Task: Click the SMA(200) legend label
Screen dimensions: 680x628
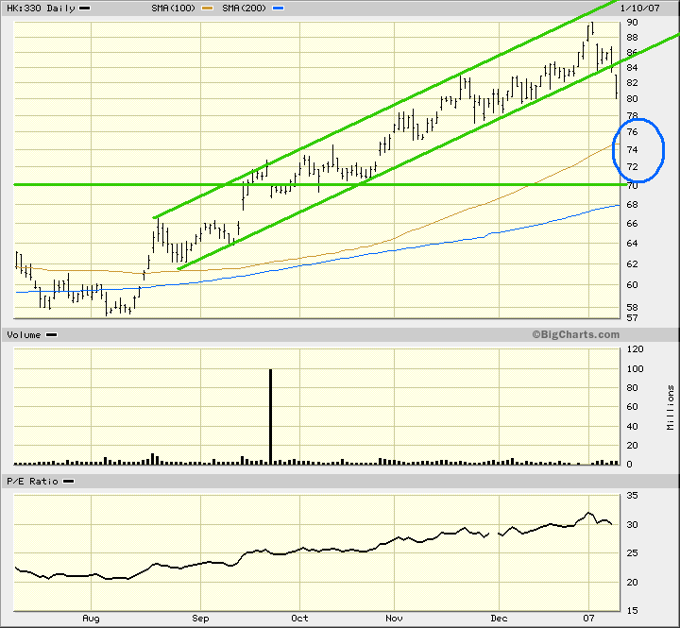Action: tap(245, 8)
